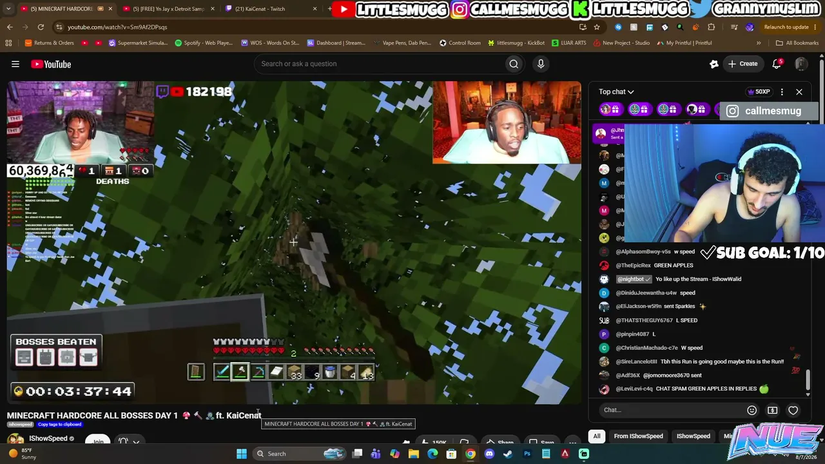This screenshot has width=825, height=464.
Task: Reload the browser page
Action: (x=41, y=27)
